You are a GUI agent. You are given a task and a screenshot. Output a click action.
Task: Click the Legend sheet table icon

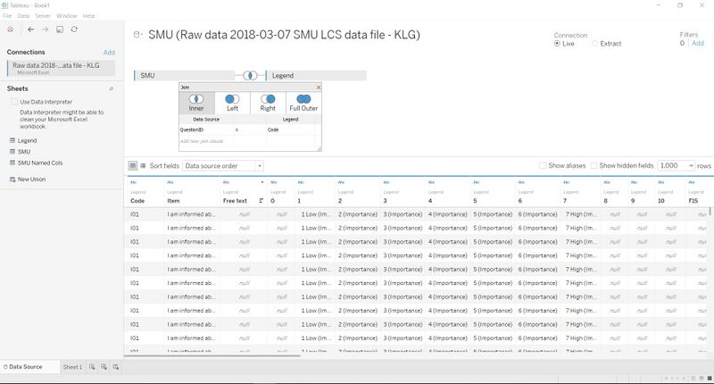pyautogui.click(x=12, y=141)
